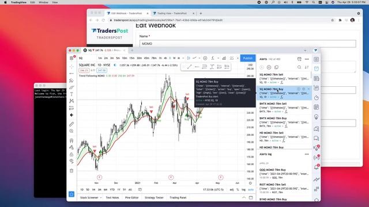369x207 pixels.
Task: Click the go-to-date calendar icon
Action: point(140,190)
